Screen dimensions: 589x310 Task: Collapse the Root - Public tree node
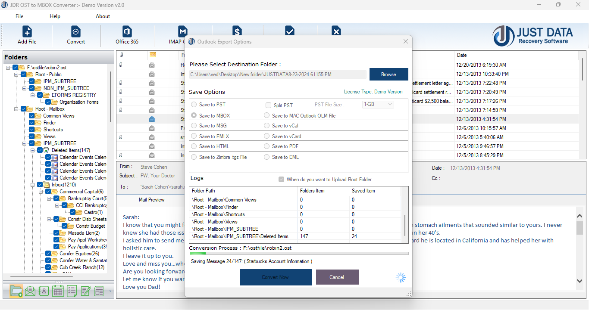pyautogui.click(x=16, y=74)
